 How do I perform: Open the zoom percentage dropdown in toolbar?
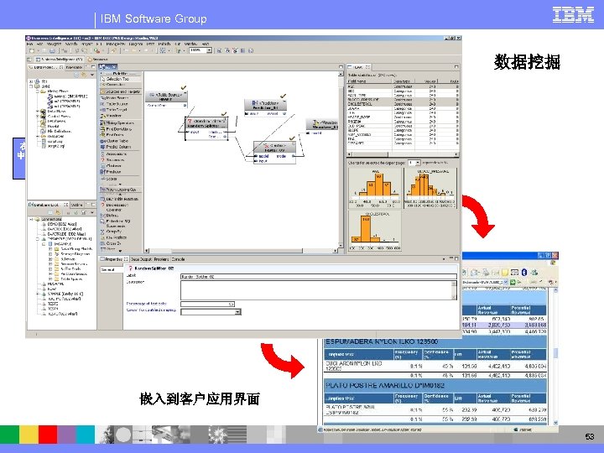pyautogui.click(x=209, y=50)
